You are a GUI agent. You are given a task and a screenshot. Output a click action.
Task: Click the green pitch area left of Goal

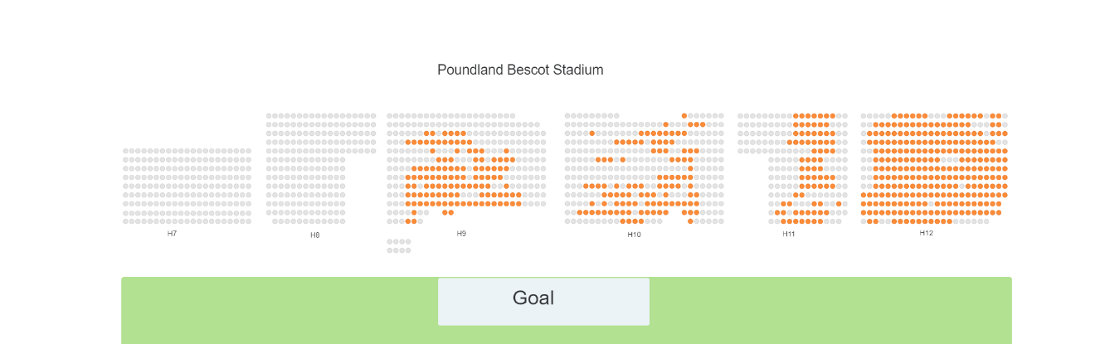280,310
